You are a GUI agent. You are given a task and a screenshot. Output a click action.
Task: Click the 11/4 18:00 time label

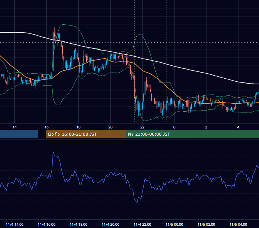point(78,224)
